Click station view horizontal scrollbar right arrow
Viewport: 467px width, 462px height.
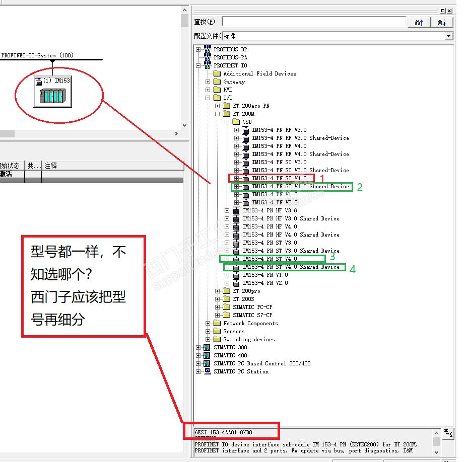pos(176,133)
